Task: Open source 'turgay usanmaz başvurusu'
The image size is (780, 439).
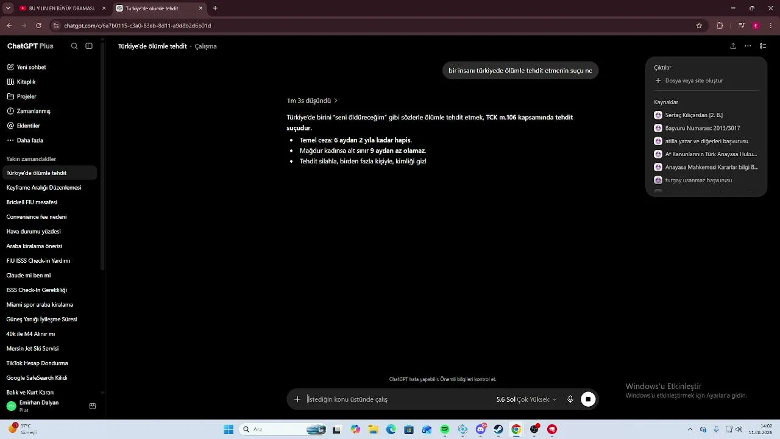Action: coord(706,180)
